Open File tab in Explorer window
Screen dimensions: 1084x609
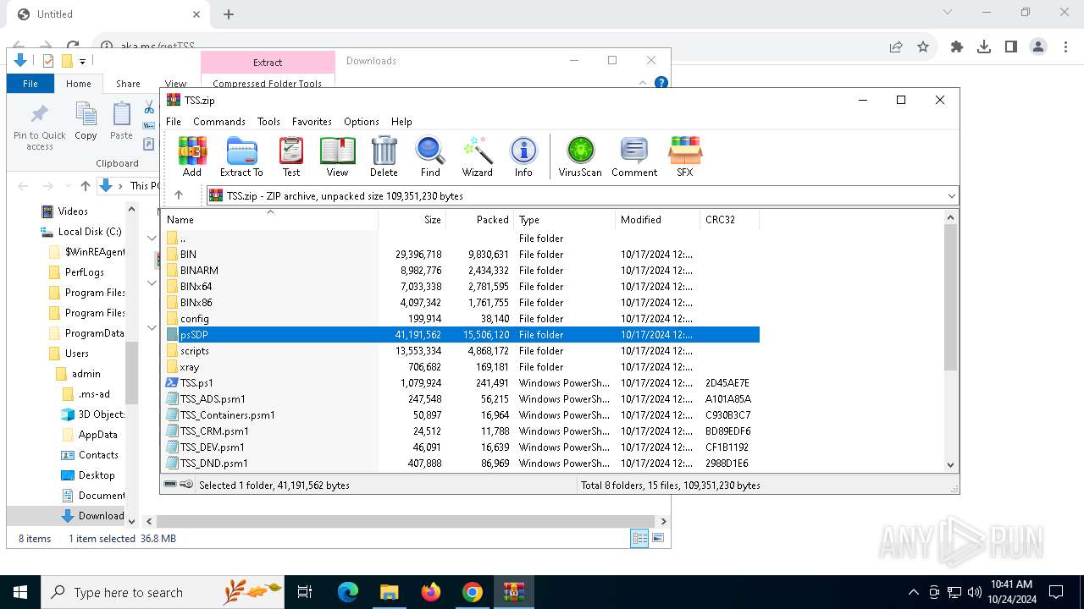point(30,84)
